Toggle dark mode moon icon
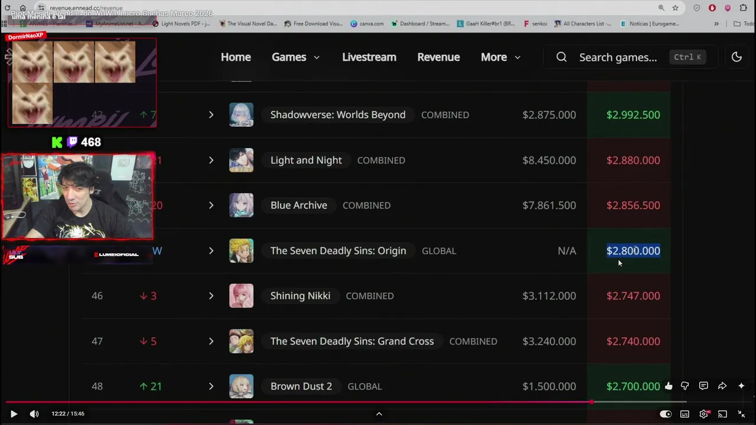The image size is (756, 425). pyautogui.click(x=737, y=57)
